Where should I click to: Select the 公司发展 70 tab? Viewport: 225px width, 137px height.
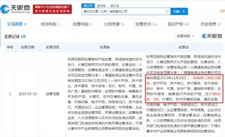coord(114,24)
